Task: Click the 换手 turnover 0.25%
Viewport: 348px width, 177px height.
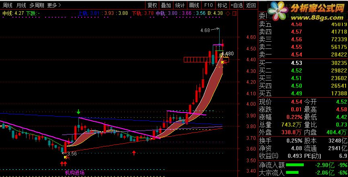Action: point(294,141)
